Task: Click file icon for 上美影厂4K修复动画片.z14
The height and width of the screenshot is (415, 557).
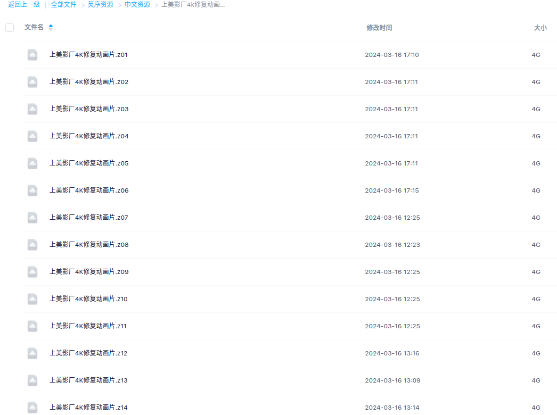Action: click(x=32, y=408)
